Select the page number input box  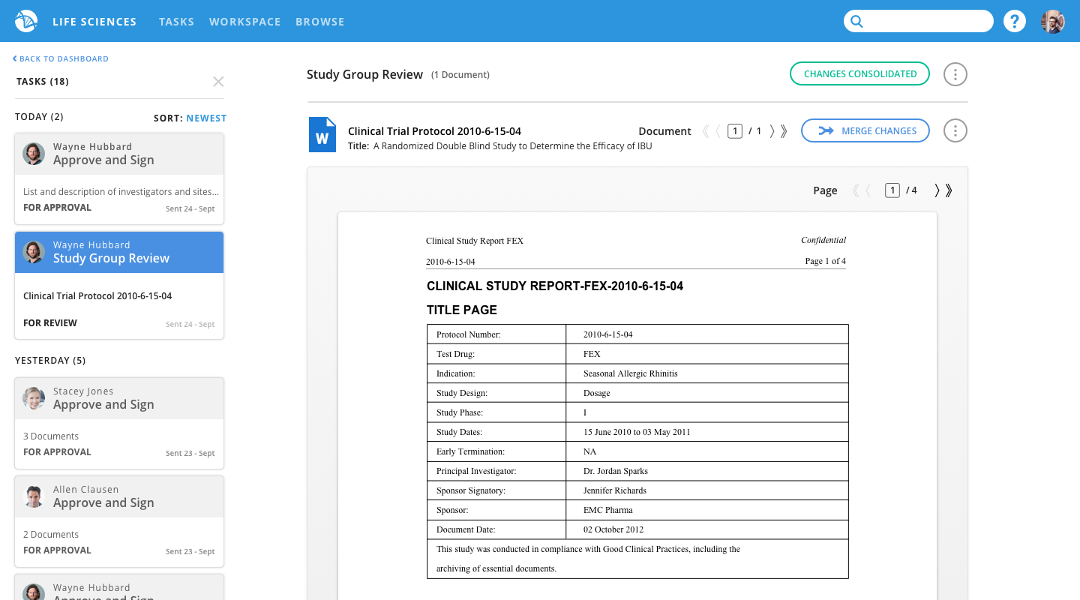coord(892,190)
